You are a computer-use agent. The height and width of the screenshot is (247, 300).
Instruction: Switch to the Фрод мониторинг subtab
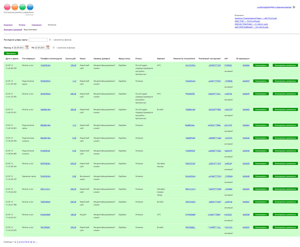tap(30, 29)
